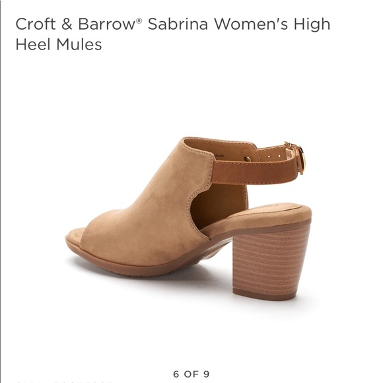The image size is (383, 383).
Task: Tap the sandal product photo
Action: coord(188,219)
